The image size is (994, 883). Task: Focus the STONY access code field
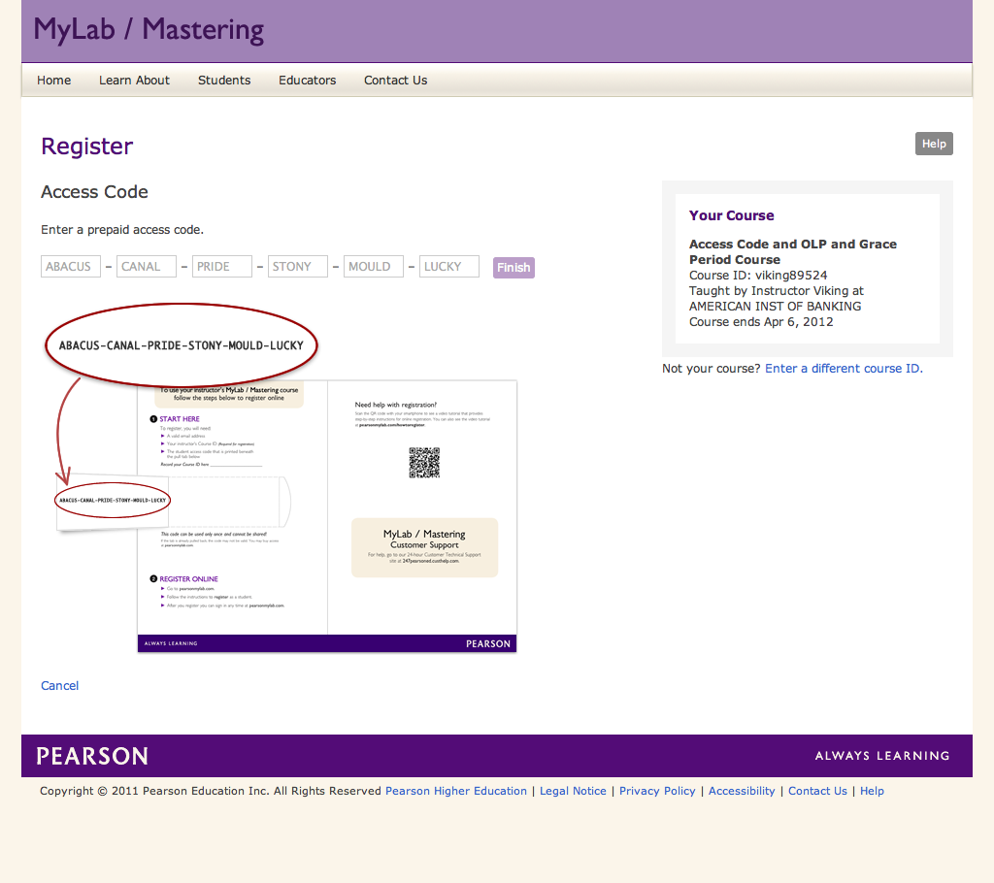tap(298, 266)
